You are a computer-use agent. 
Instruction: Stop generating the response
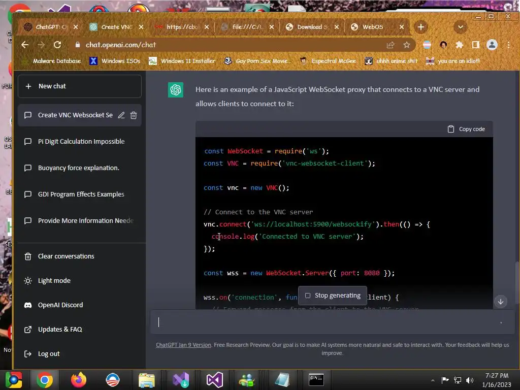point(333,296)
